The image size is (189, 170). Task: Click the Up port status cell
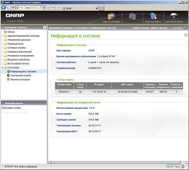click(80, 92)
